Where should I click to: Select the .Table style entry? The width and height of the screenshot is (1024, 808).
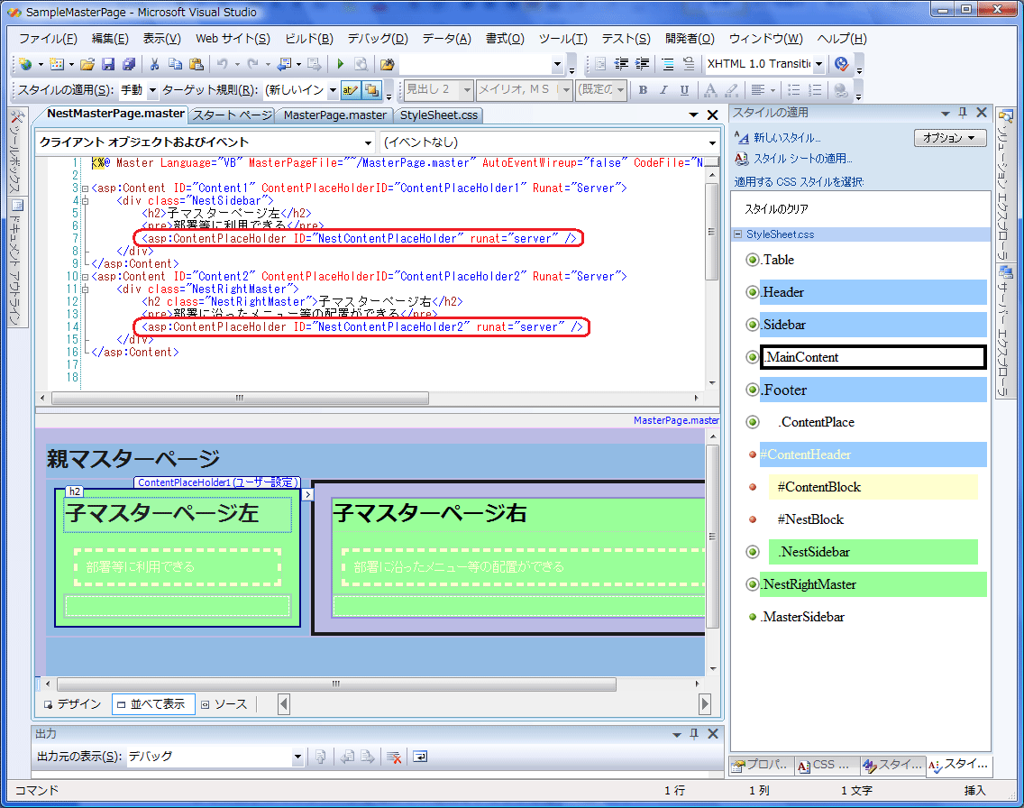(x=778, y=260)
